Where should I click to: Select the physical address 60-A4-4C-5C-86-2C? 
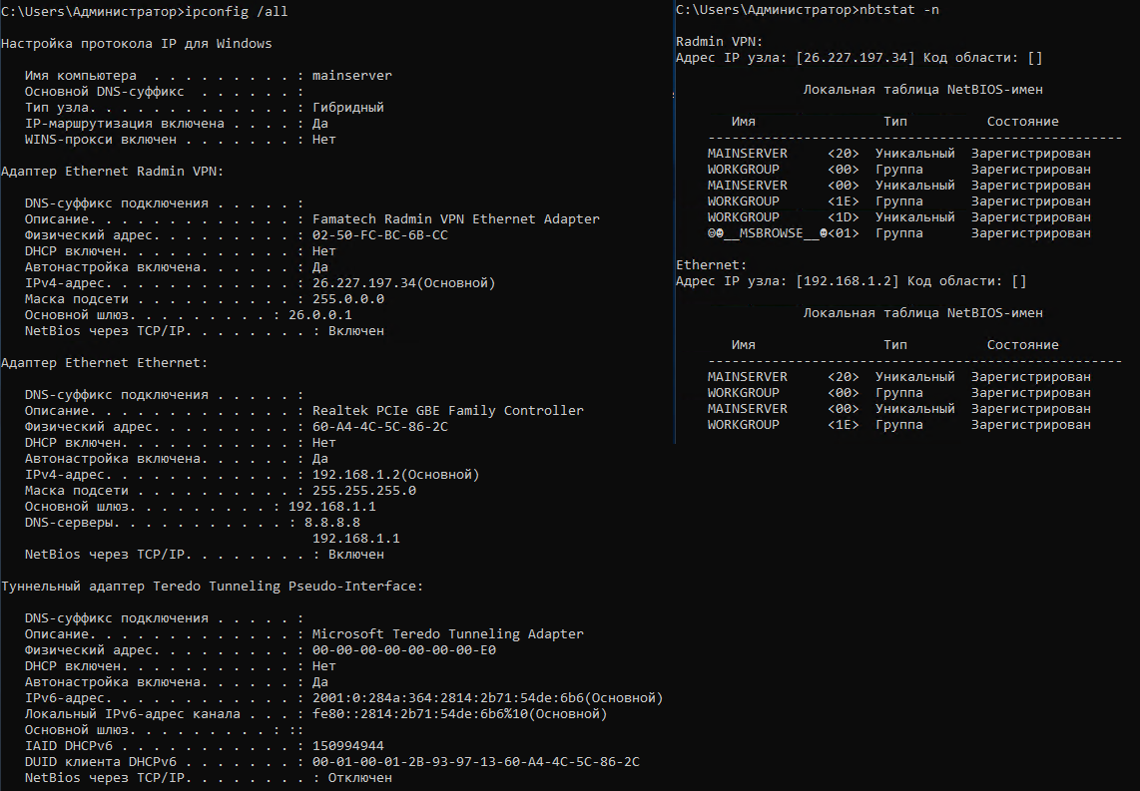click(x=379, y=427)
